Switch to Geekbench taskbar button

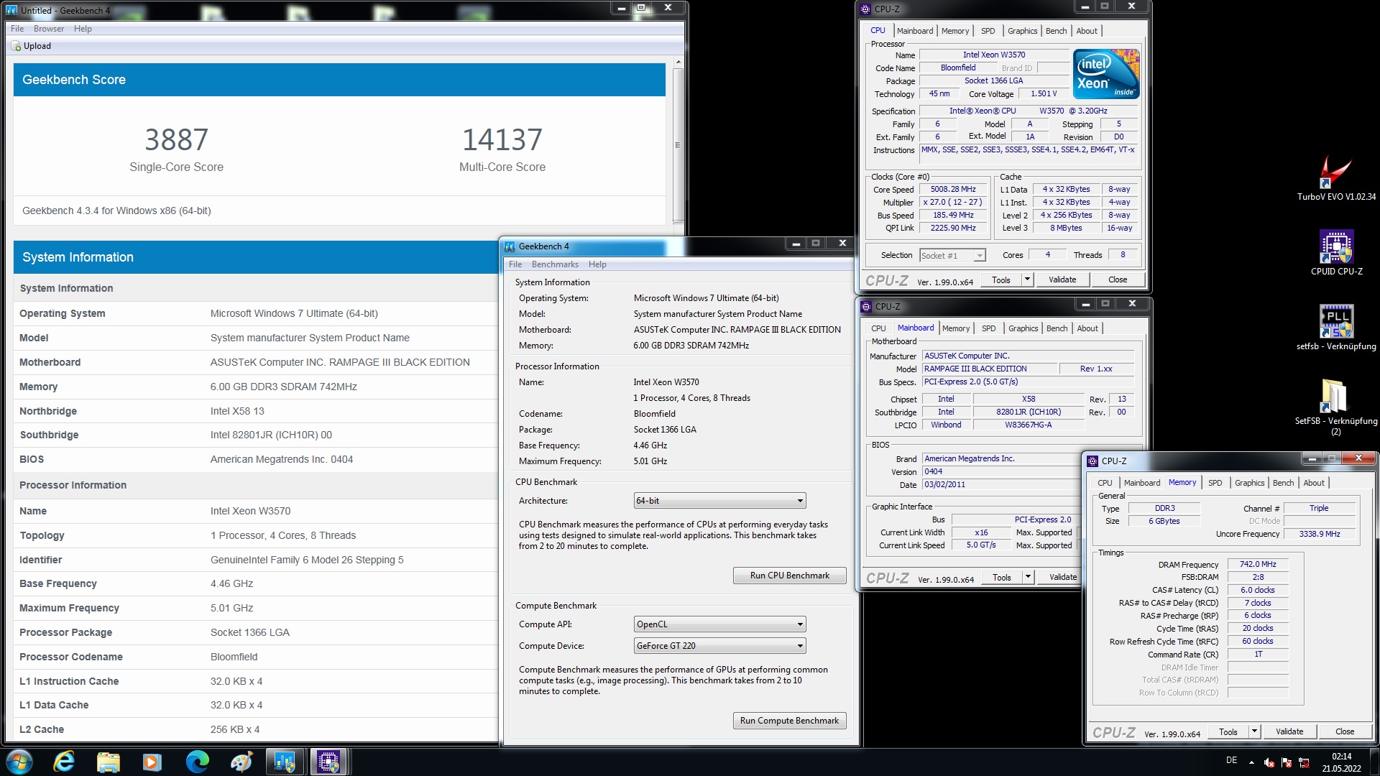click(x=285, y=762)
